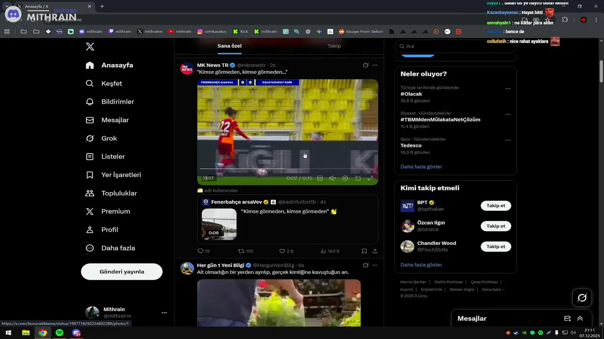Follow BPT with Takip et

click(x=496, y=206)
